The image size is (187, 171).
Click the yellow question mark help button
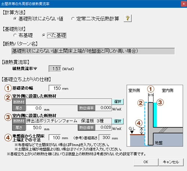pos(128,18)
